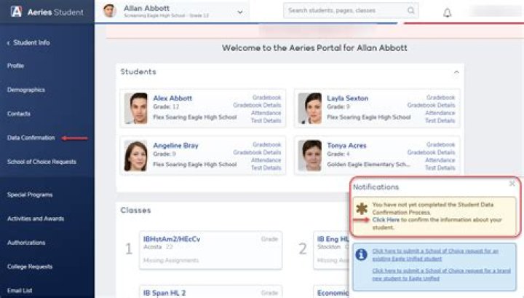Open Test Details for Tonya Acres
Screen dimensions: 524x298
tap(440, 168)
